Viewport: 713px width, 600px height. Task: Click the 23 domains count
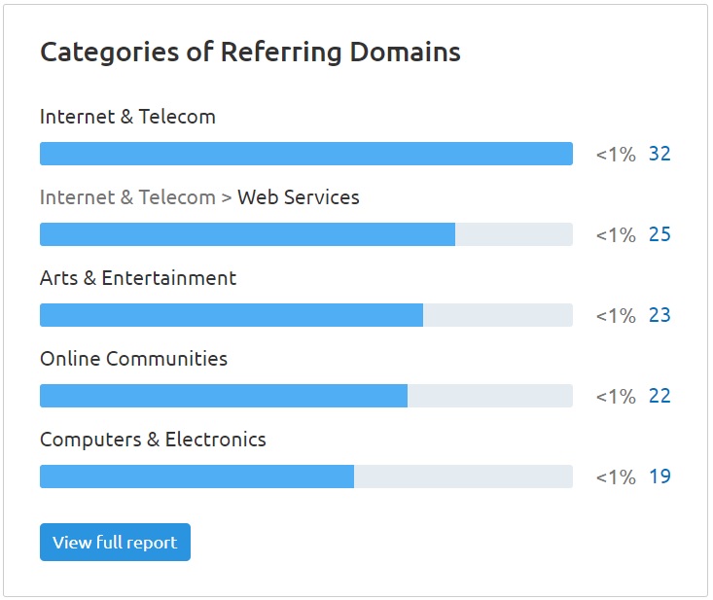pyautogui.click(x=660, y=315)
